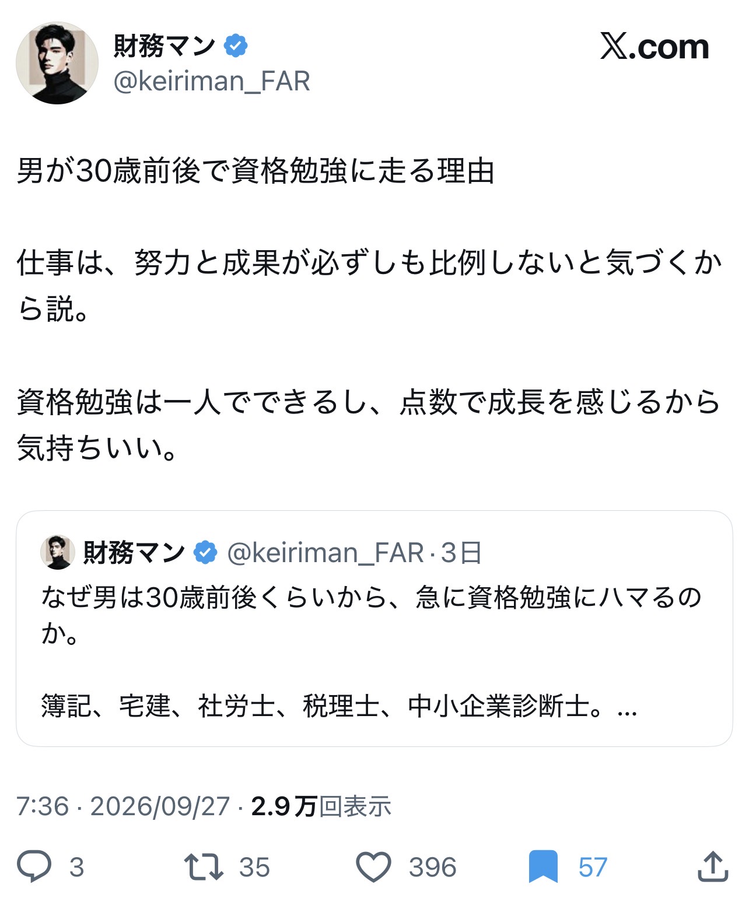Like the post with heart icon

pos(373,867)
